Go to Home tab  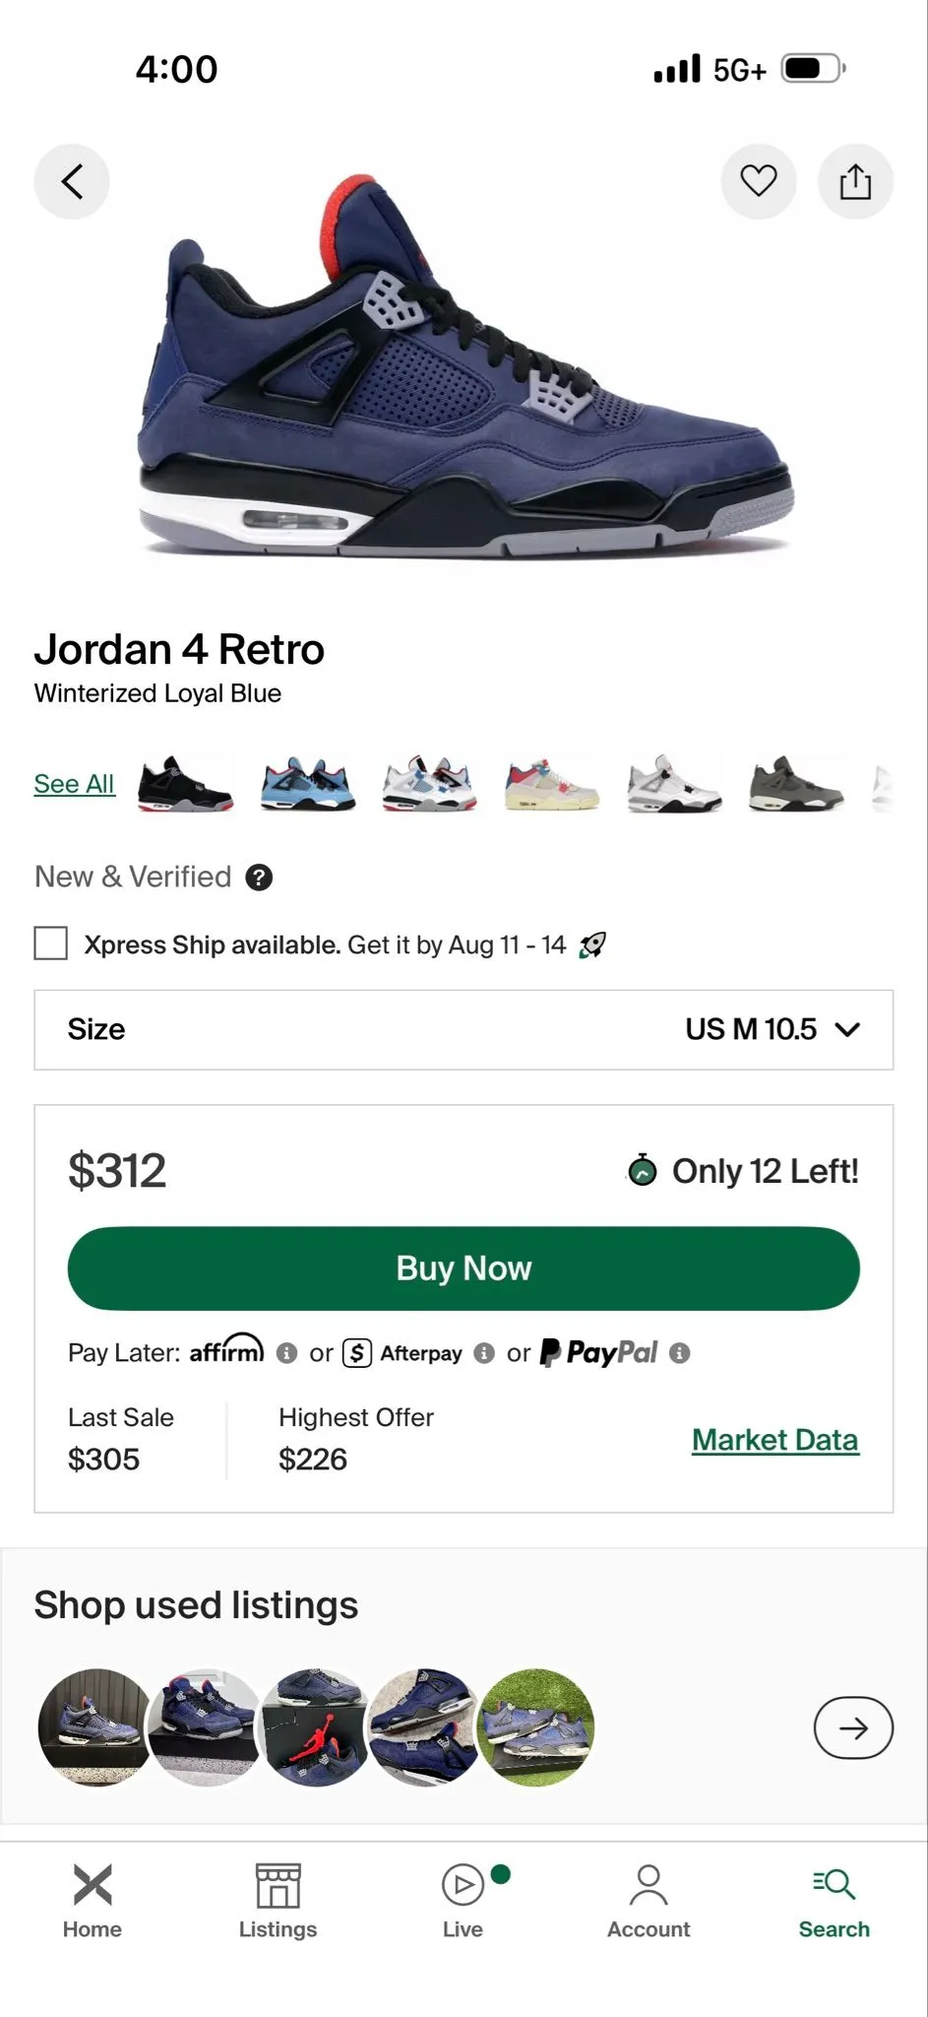click(x=93, y=1901)
